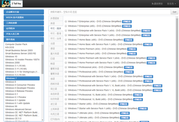Expand the 企业解决方案 category panel
The height and width of the screenshot is (122, 179).
point(24,12)
